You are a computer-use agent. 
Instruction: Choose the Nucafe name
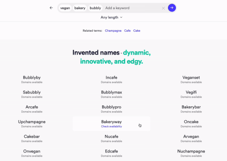point(112,136)
